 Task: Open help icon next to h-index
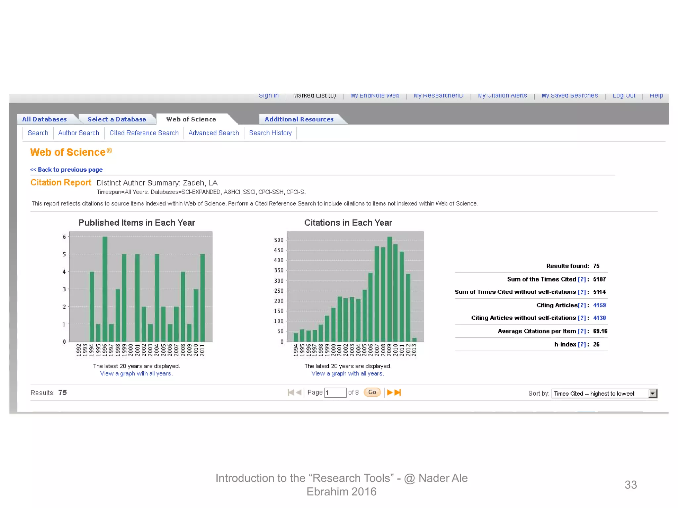click(x=582, y=345)
